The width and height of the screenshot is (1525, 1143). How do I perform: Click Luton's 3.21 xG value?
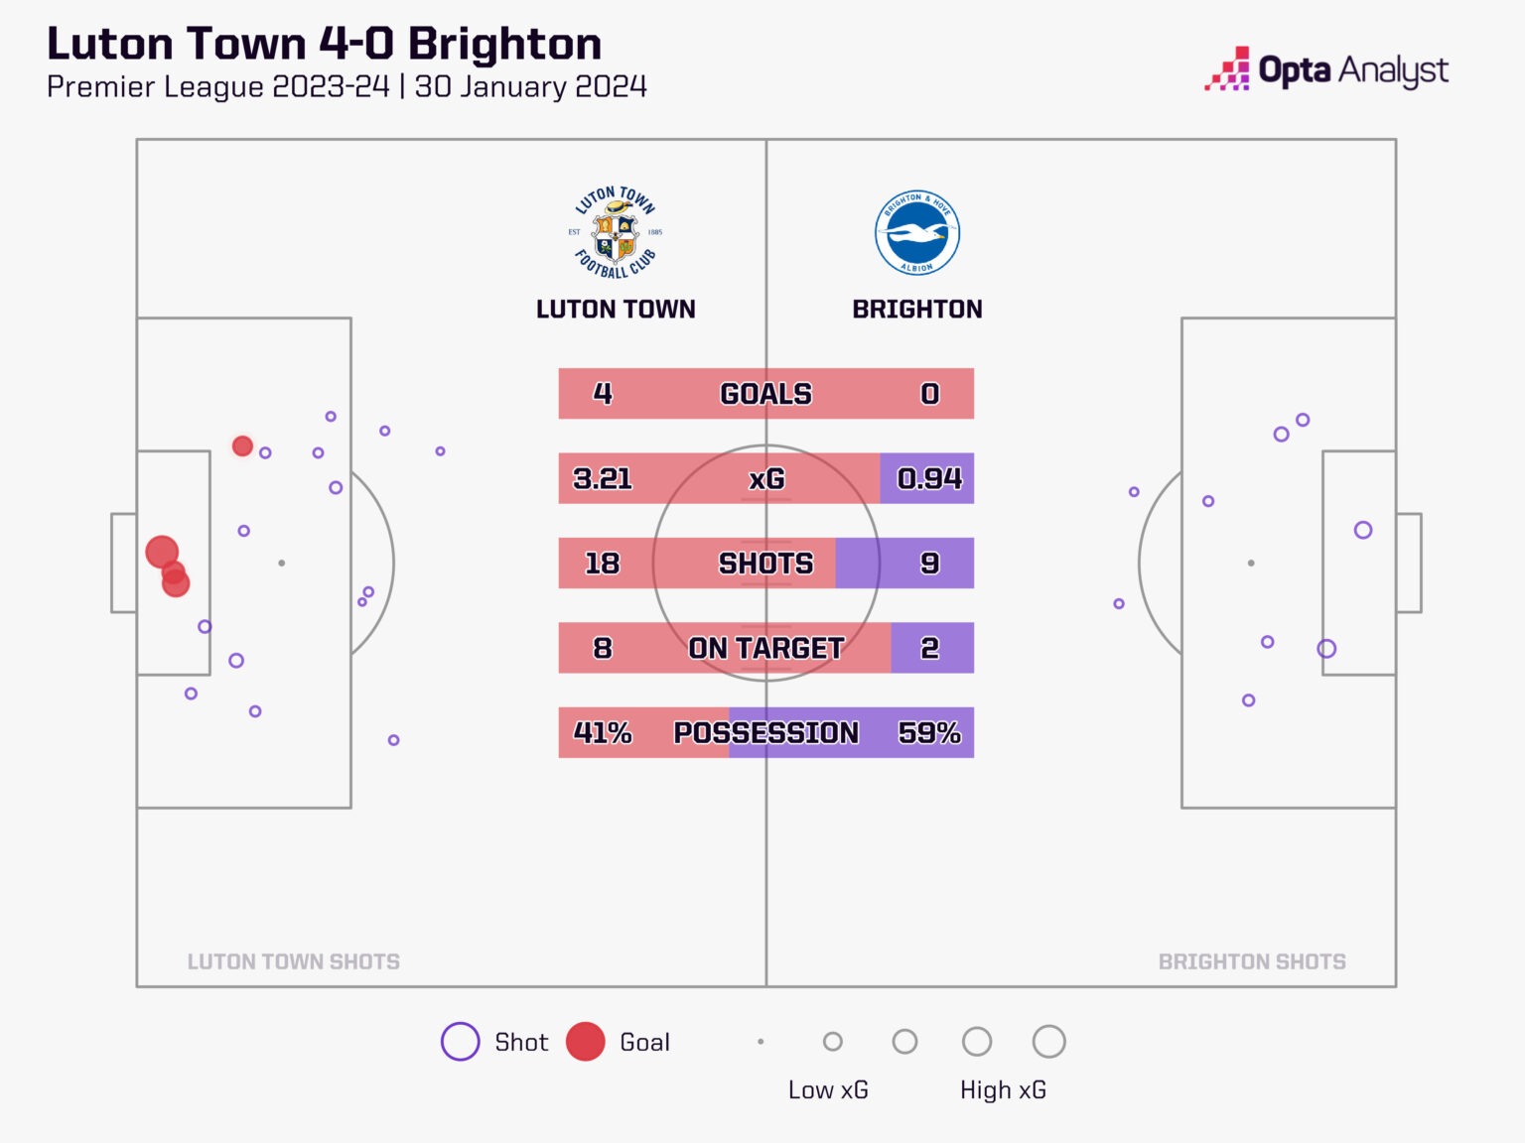[603, 479]
